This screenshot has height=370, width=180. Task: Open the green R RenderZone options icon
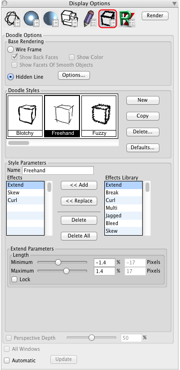(x=127, y=19)
